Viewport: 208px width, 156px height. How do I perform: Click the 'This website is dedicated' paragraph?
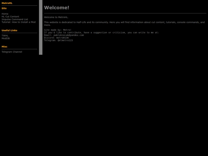[124, 23]
